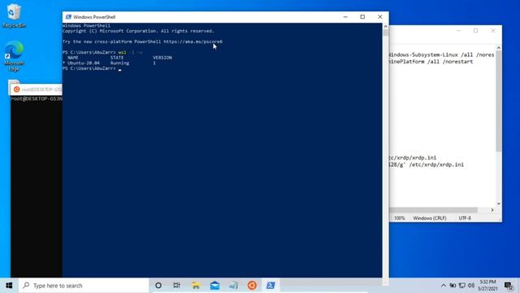This screenshot has width=520, height=293.
Task: Open the network icon in the system tray
Action: click(x=462, y=286)
